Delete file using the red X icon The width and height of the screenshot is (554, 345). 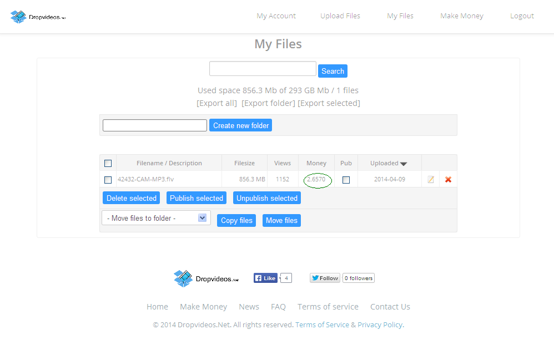coord(448,180)
